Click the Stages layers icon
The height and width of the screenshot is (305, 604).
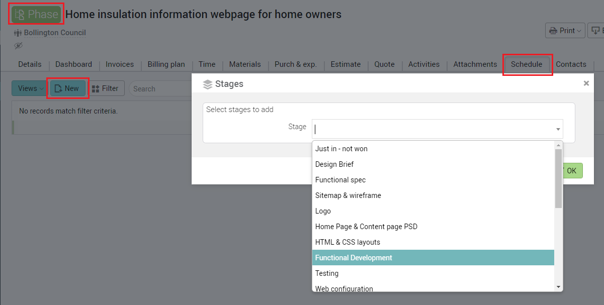point(208,84)
